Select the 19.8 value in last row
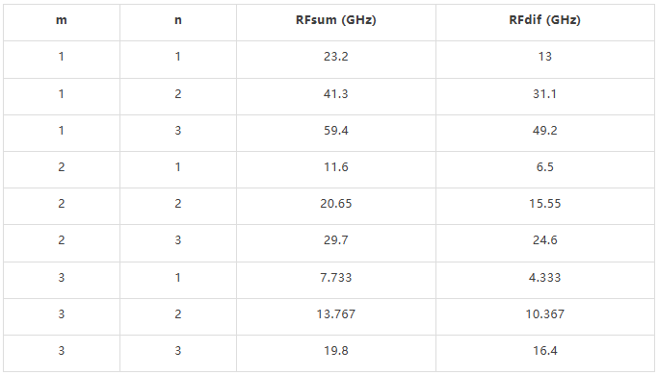This screenshot has width=658, height=375. (335, 350)
